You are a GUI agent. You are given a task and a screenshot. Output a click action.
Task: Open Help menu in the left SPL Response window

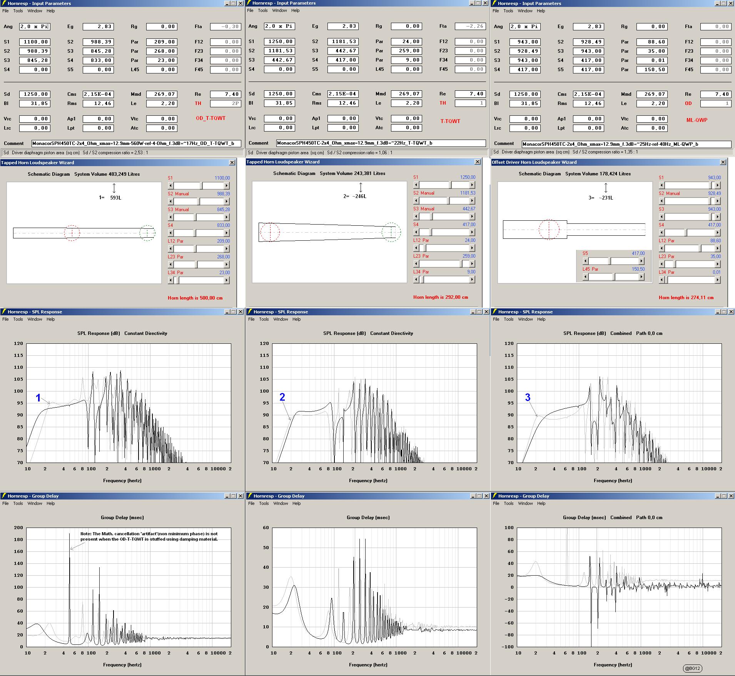click(x=51, y=319)
